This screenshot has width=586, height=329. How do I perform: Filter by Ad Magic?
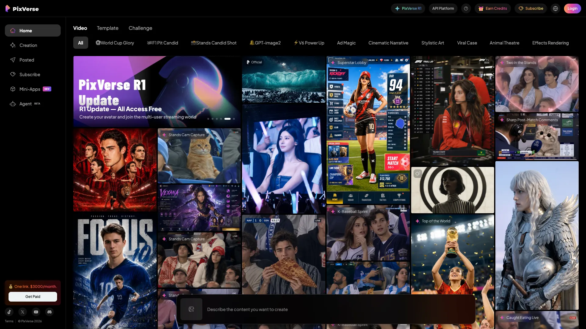[x=346, y=43]
